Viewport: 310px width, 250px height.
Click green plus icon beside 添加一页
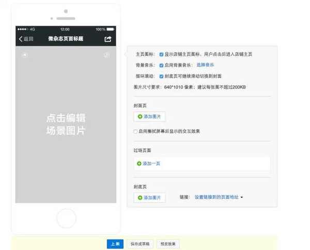click(x=139, y=164)
